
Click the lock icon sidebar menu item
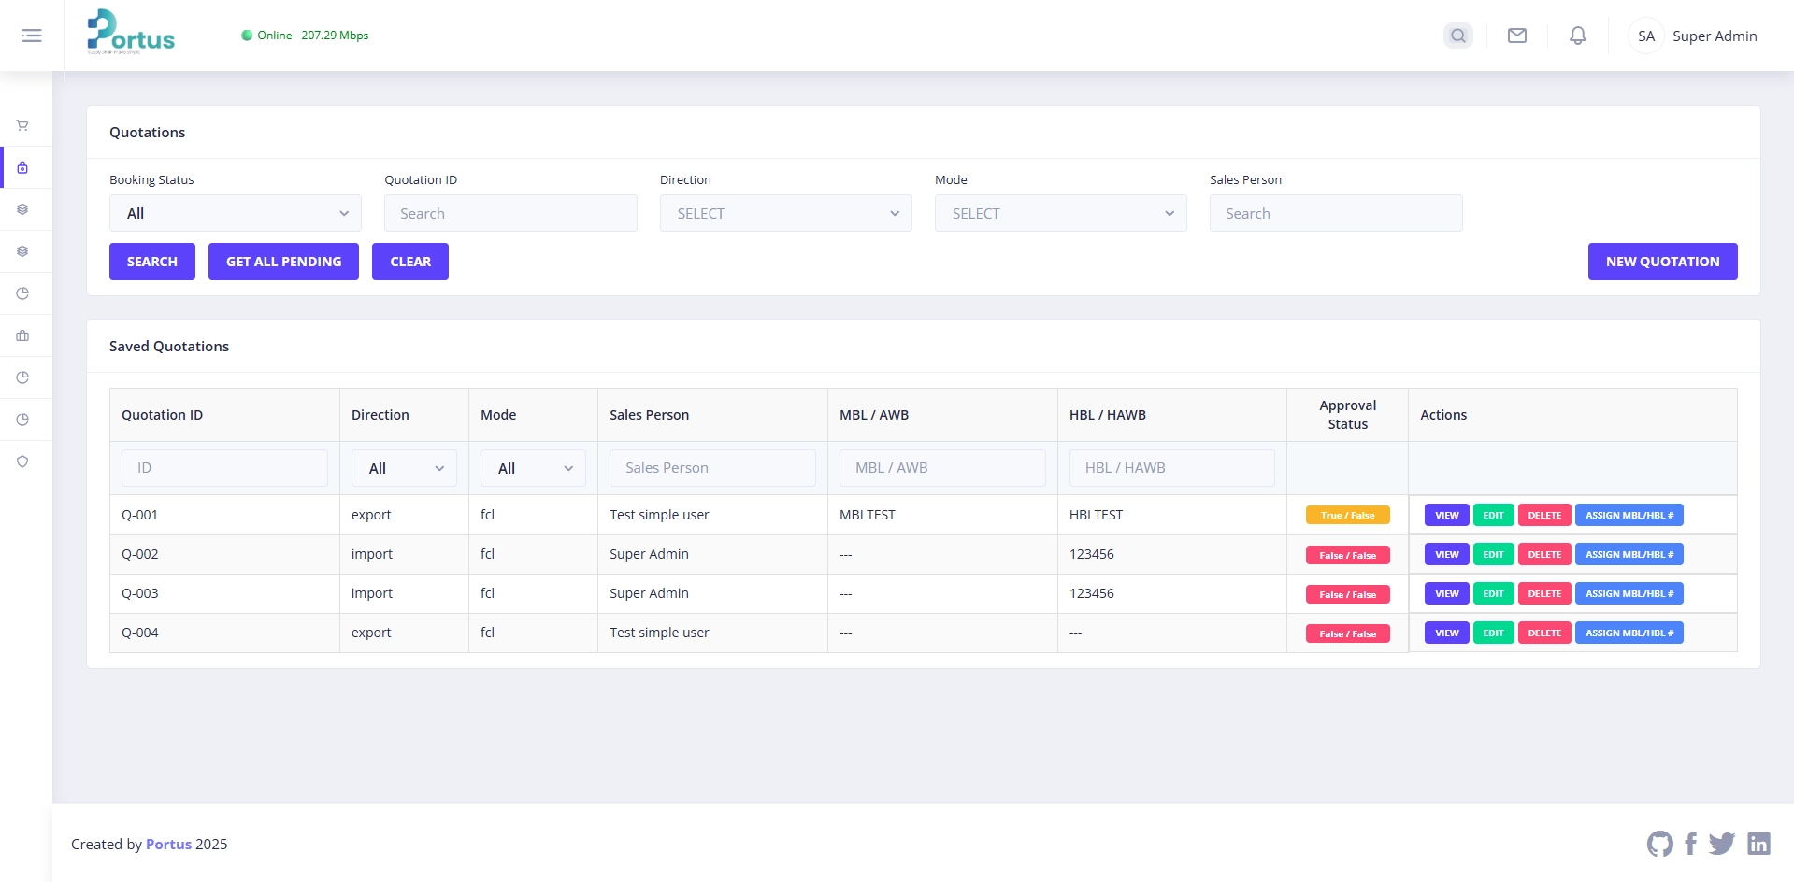coord(22,168)
